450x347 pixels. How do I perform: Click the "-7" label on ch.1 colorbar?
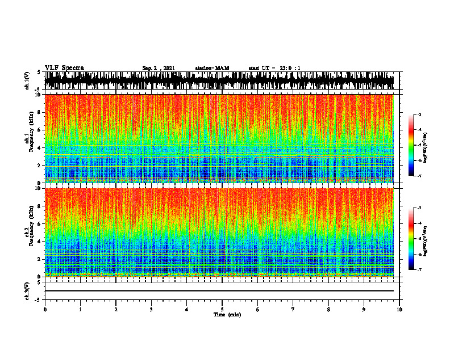[x=419, y=176]
